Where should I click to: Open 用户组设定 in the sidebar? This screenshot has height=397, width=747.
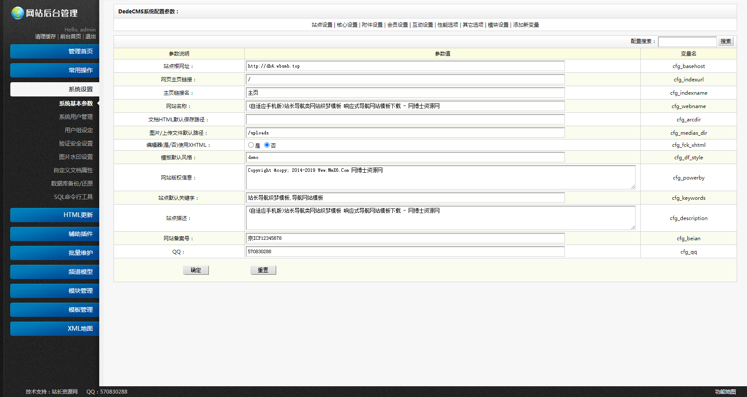pyautogui.click(x=79, y=130)
